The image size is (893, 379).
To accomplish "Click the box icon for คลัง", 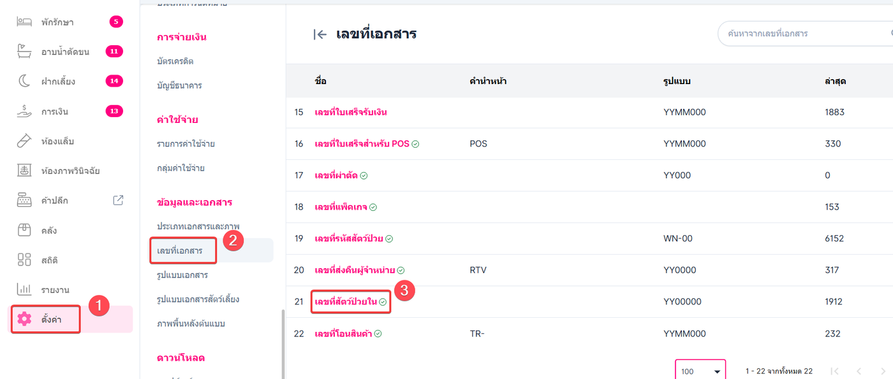I will 24,230.
